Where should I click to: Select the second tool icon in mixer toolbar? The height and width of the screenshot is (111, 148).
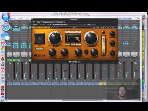[x=138, y=18]
